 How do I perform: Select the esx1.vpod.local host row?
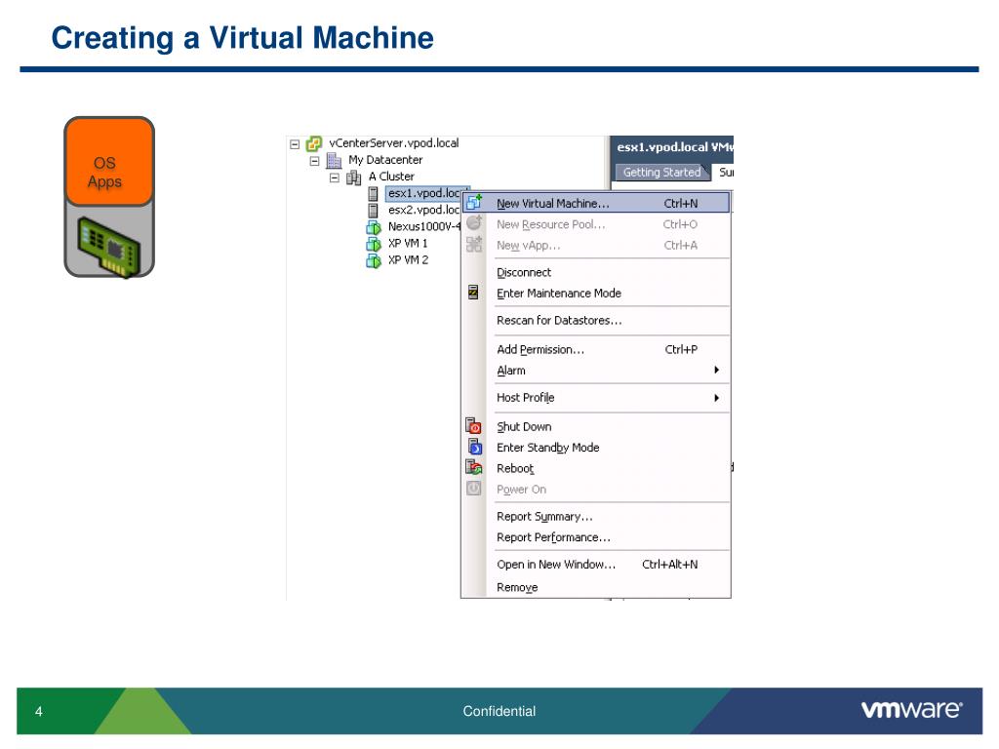point(423,193)
